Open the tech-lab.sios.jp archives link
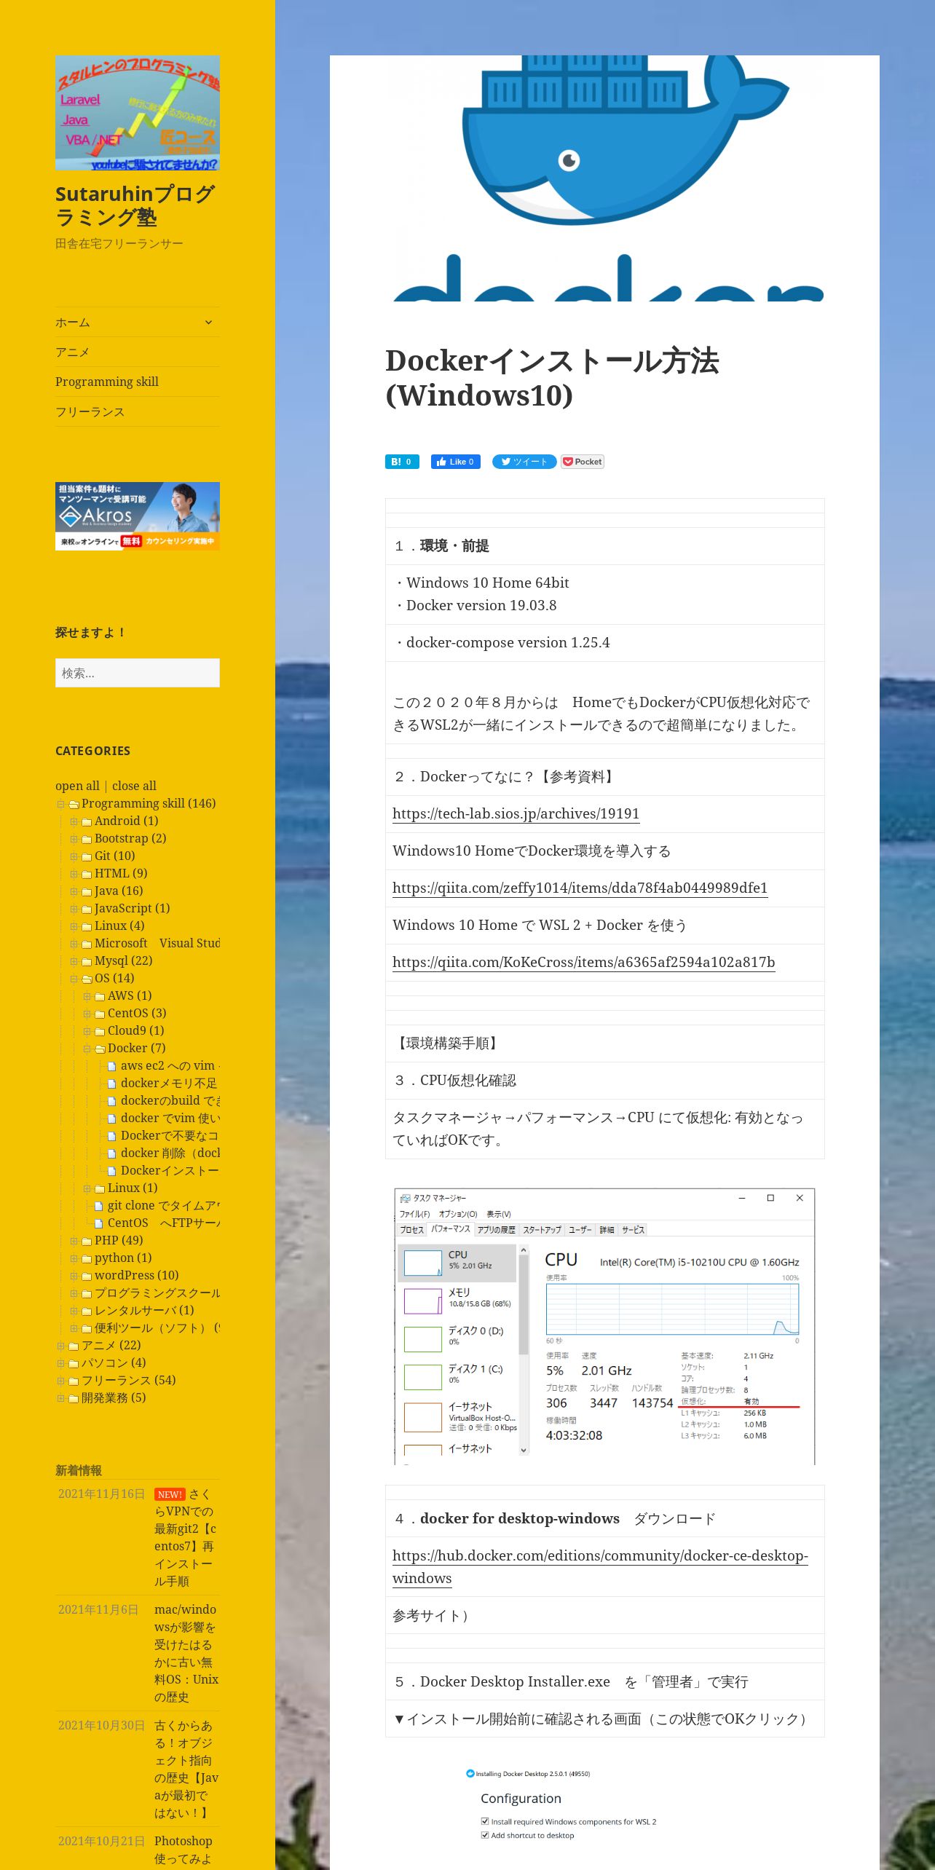 click(516, 813)
